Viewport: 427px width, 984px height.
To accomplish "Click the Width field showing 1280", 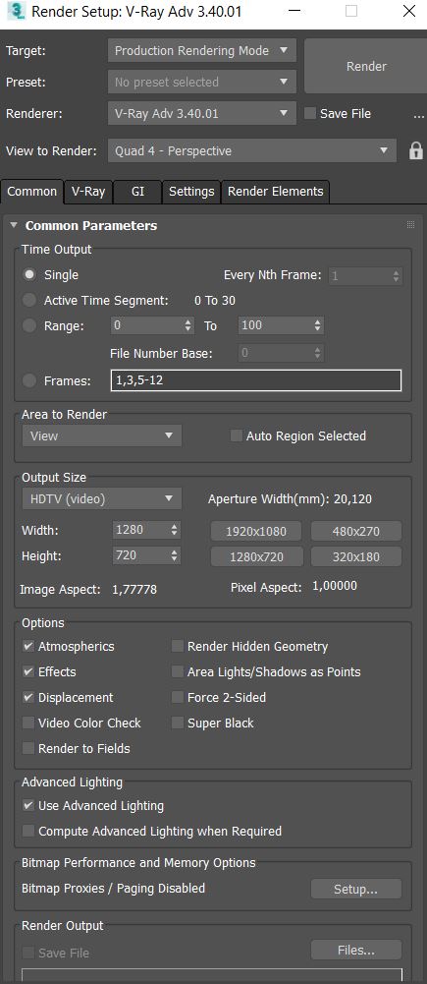I will pos(141,530).
